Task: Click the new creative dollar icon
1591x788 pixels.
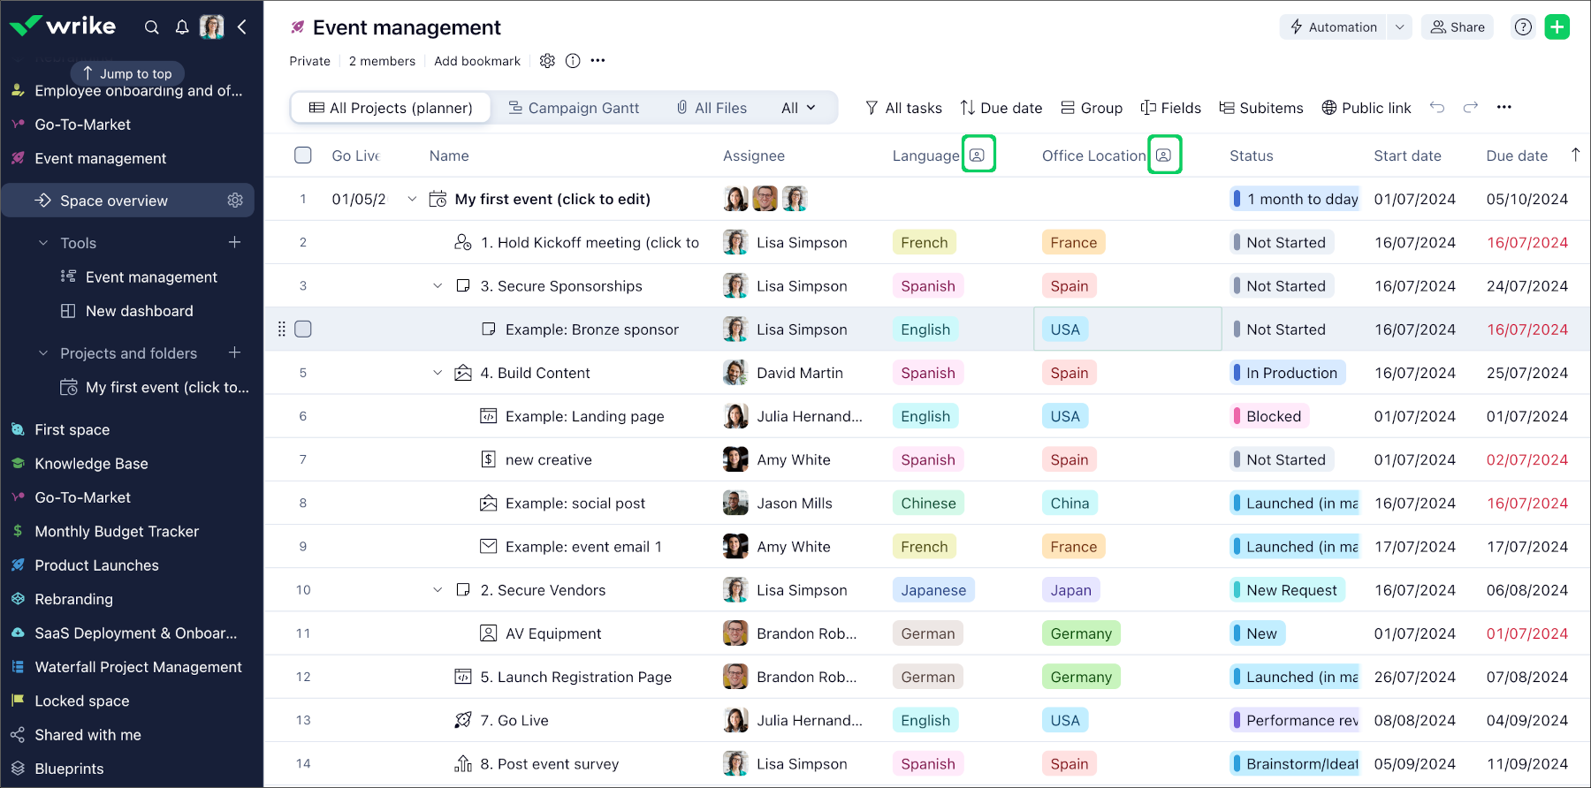Action: tap(488, 460)
